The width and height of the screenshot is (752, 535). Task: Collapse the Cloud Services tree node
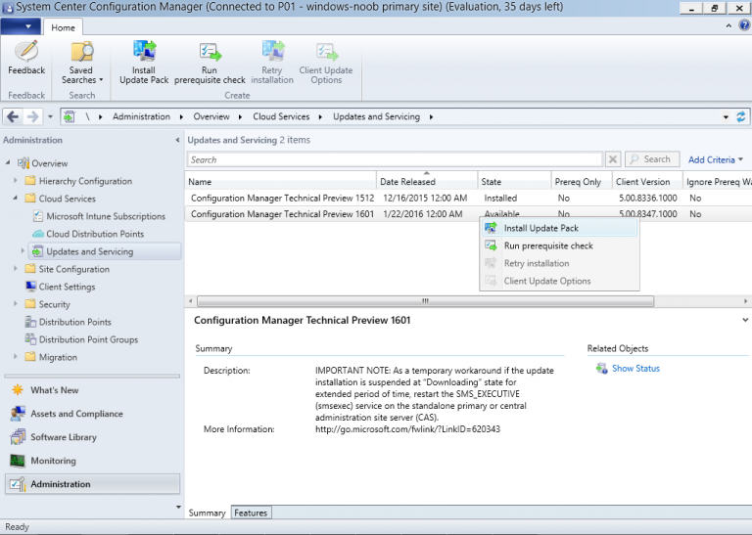pos(16,199)
